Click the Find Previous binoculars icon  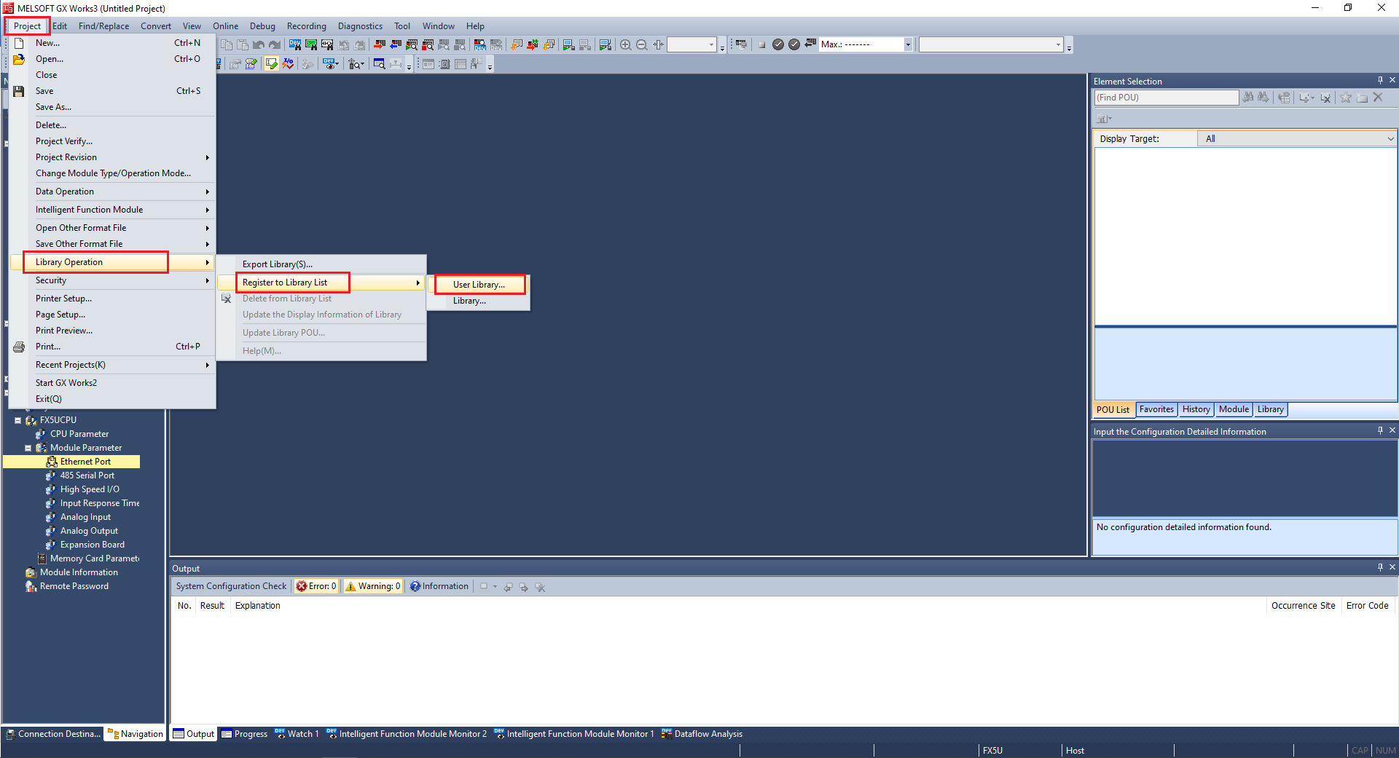1248,98
